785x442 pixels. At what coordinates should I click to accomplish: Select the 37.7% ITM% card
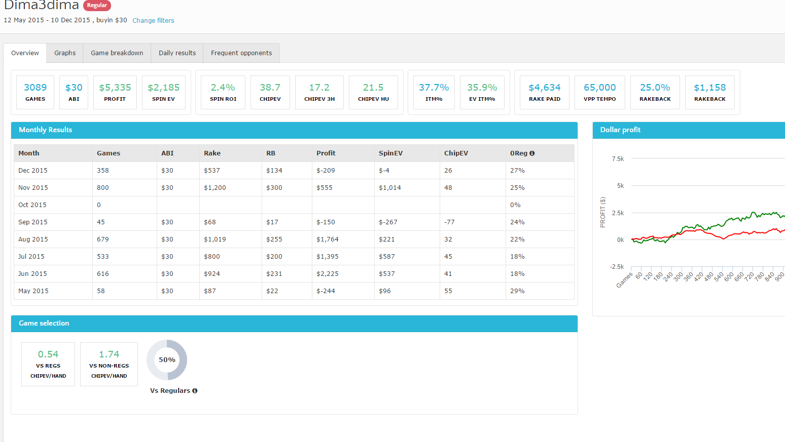(x=434, y=92)
